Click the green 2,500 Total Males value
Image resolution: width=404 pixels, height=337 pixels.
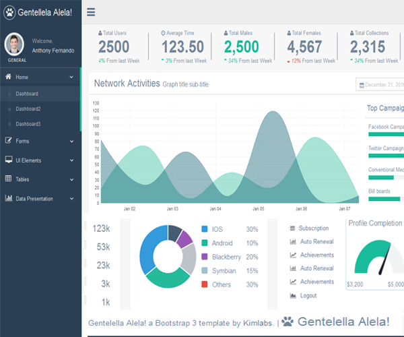[x=242, y=47]
